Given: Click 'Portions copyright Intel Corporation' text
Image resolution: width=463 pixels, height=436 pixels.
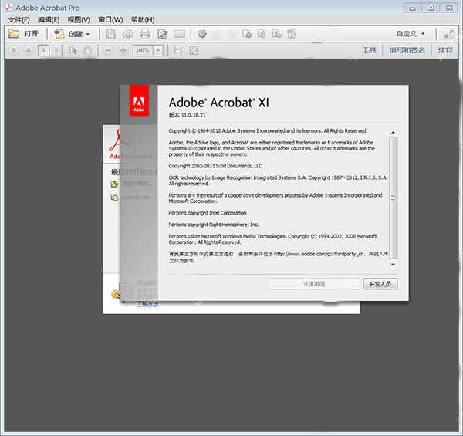Looking at the screenshot, I should 208,213.
